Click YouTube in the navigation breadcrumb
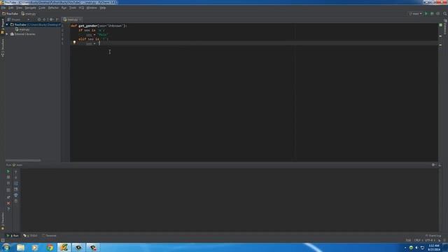The image size is (448, 252). 10,14
